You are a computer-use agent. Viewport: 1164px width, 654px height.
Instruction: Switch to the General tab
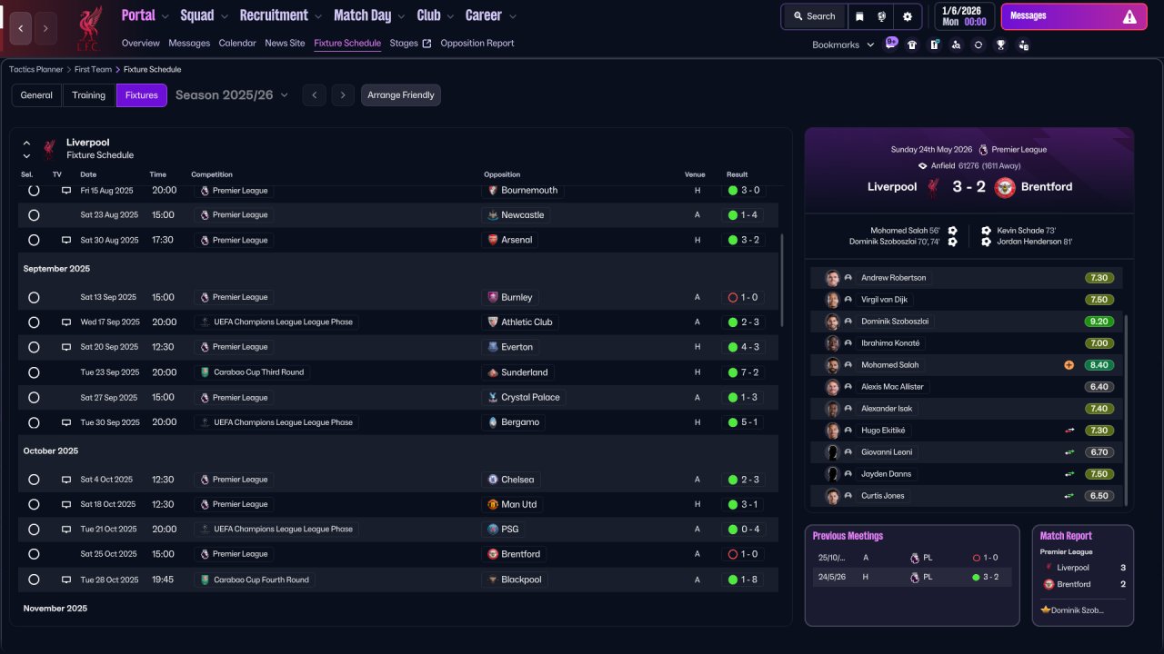(36, 95)
